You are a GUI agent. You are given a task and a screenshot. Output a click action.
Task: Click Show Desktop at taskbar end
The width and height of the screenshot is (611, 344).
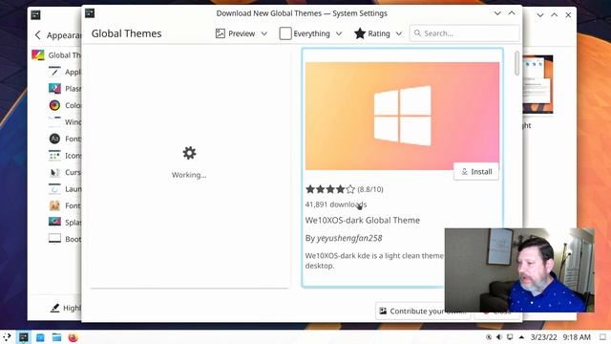(x=602, y=337)
